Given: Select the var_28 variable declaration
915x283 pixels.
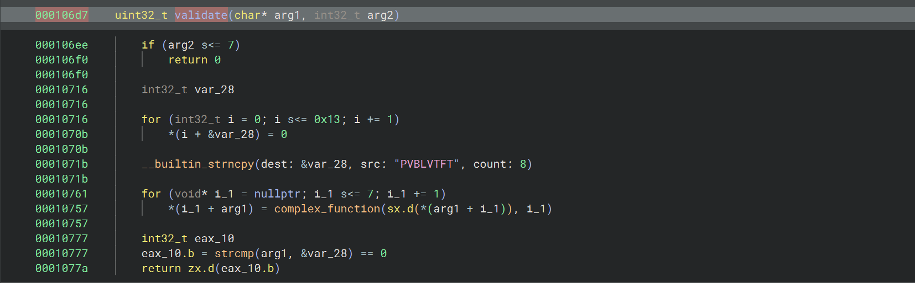Looking at the screenshot, I should pyautogui.click(x=214, y=89).
